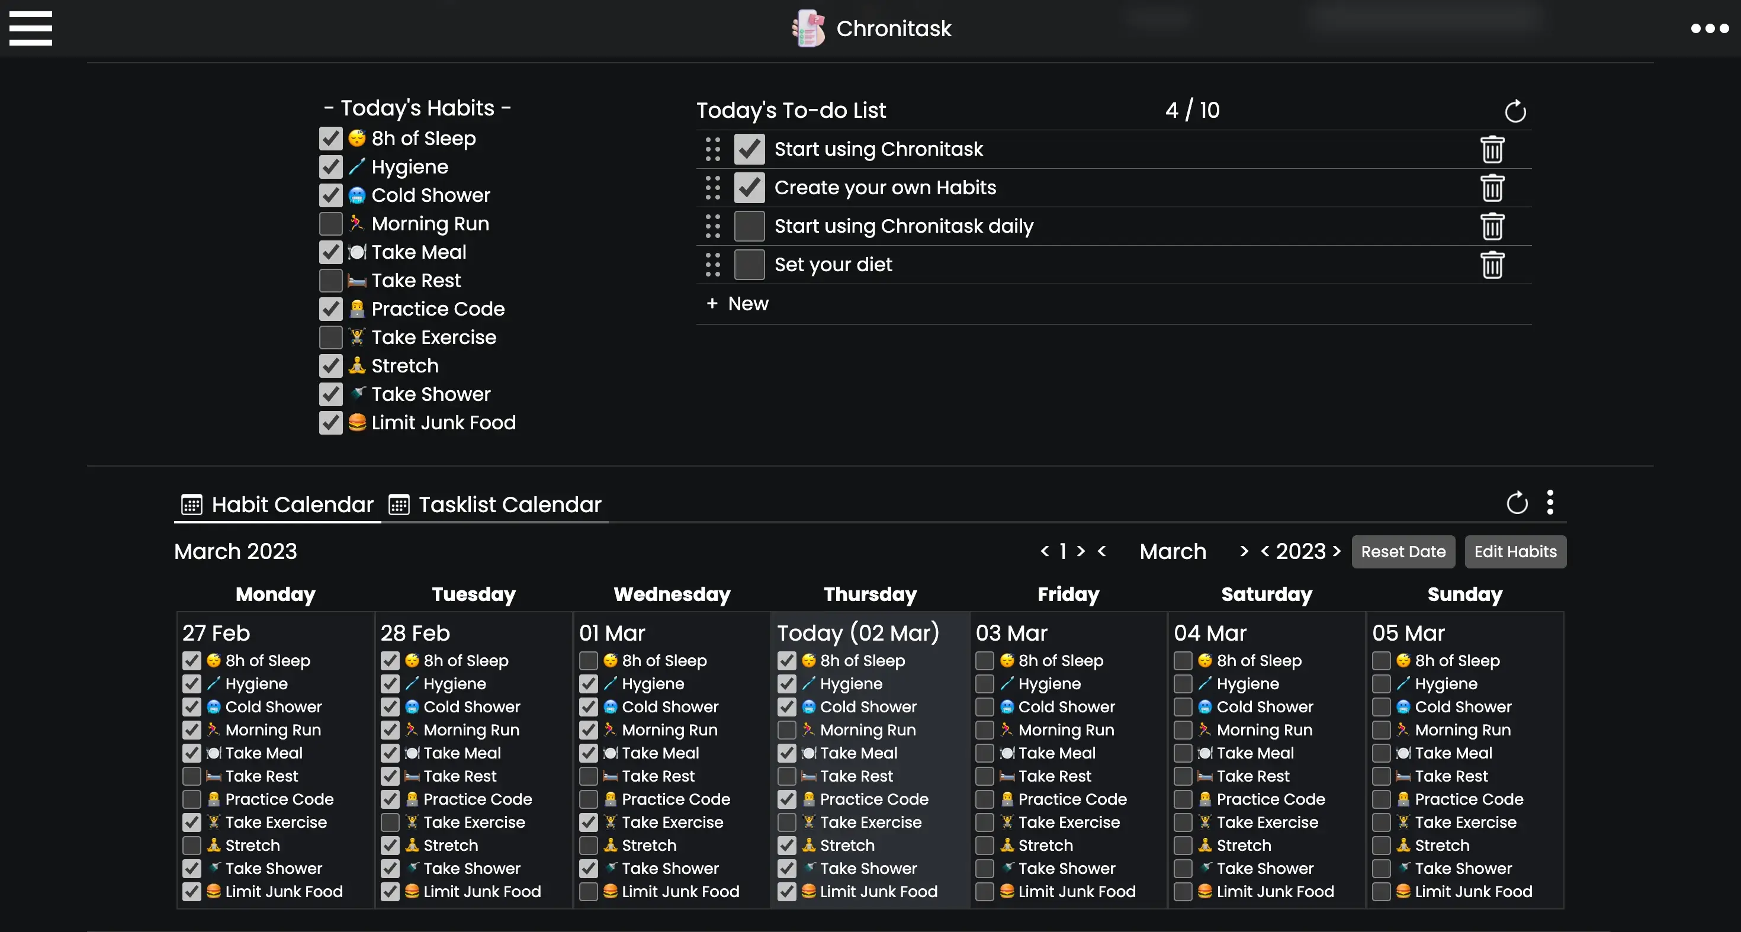Check Morning Run in Today's Habits

330,224
